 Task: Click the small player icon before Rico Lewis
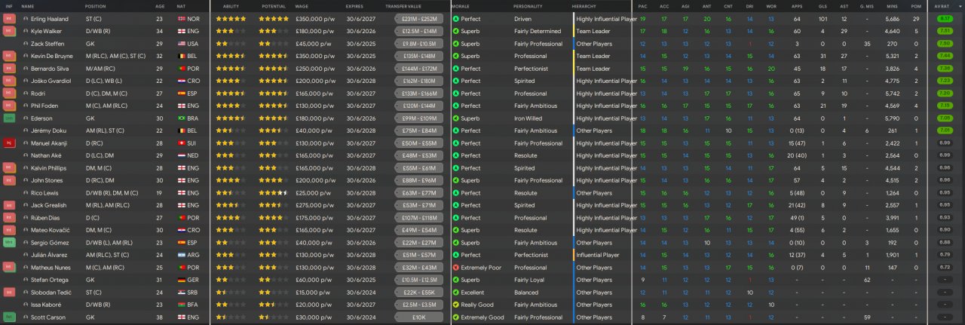point(26,193)
